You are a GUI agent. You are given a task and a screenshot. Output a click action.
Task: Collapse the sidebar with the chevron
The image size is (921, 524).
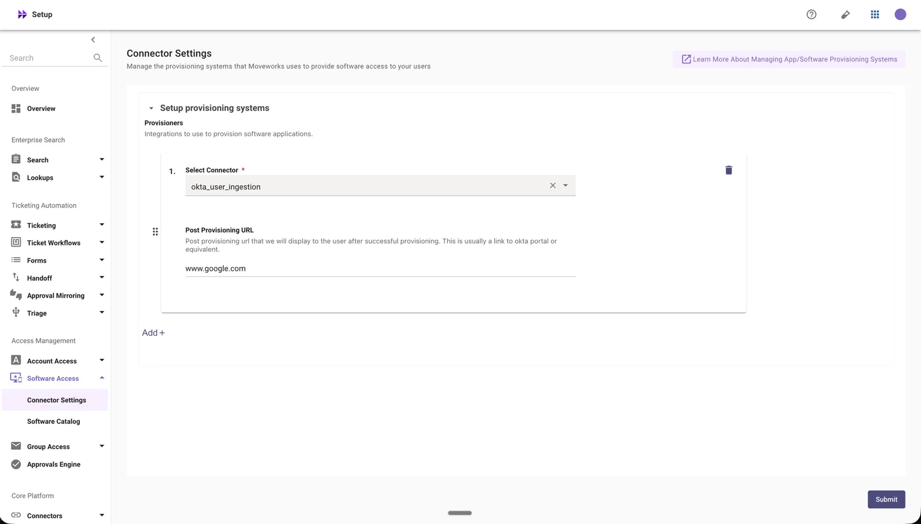93,40
